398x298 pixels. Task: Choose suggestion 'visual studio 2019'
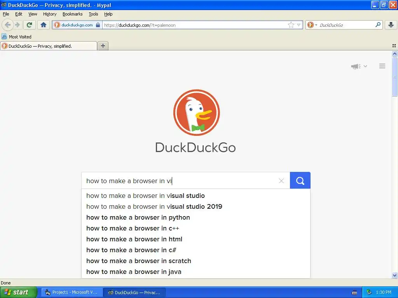click(196, 206)
